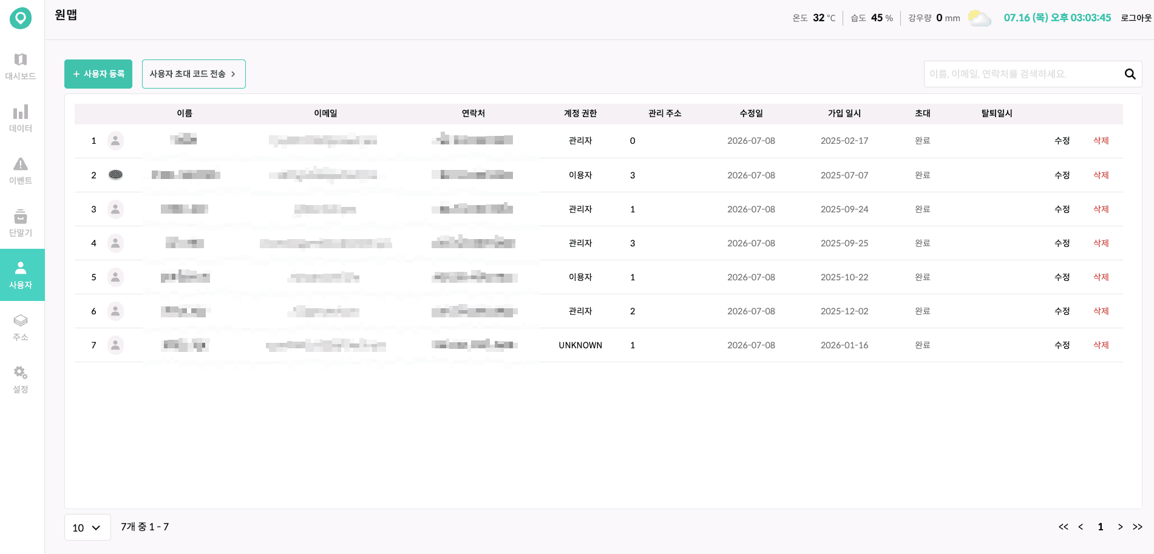Click the avatar icon in row 1
This screenshot has width=1154, height=554.
[x=115, y=141]
